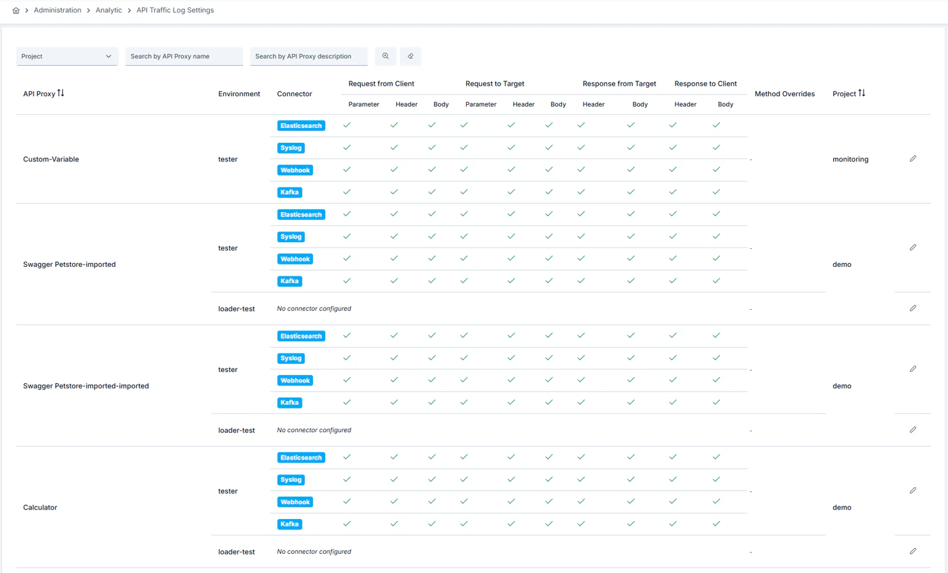Select API Traffic Log Settings breadcrumb
The height and width of the screenshot is (573, 948).
[175, 11]
